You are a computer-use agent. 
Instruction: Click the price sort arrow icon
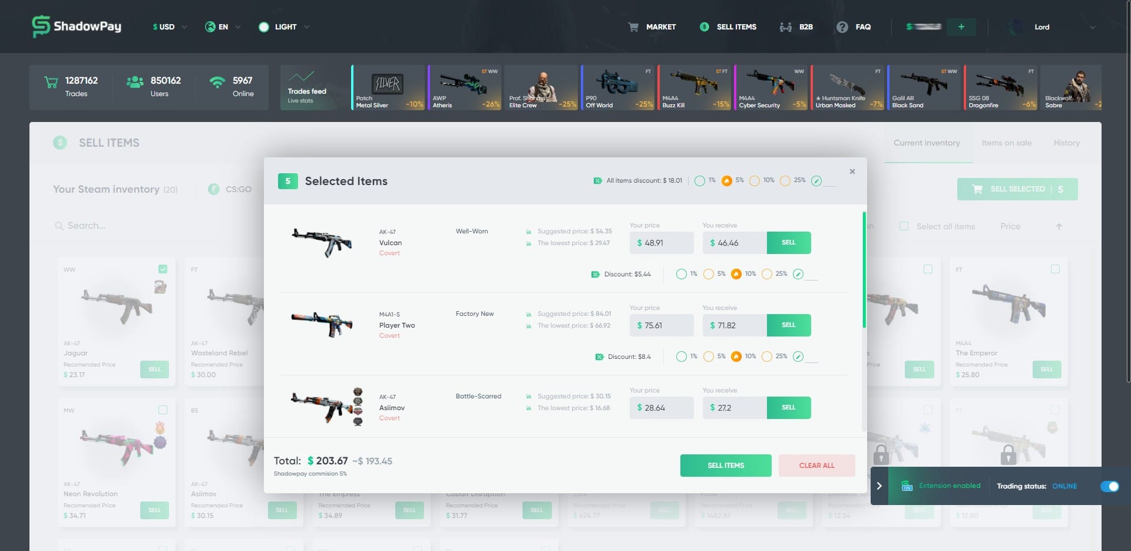pos(1059,226)
